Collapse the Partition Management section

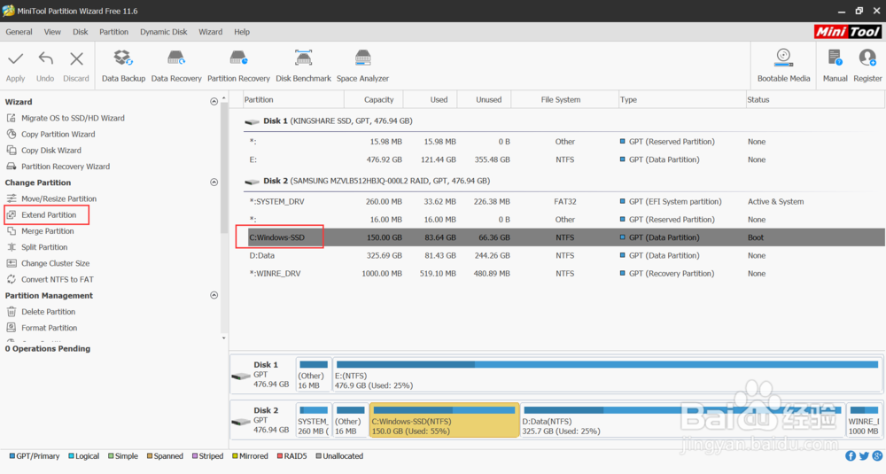coord(214,295)
